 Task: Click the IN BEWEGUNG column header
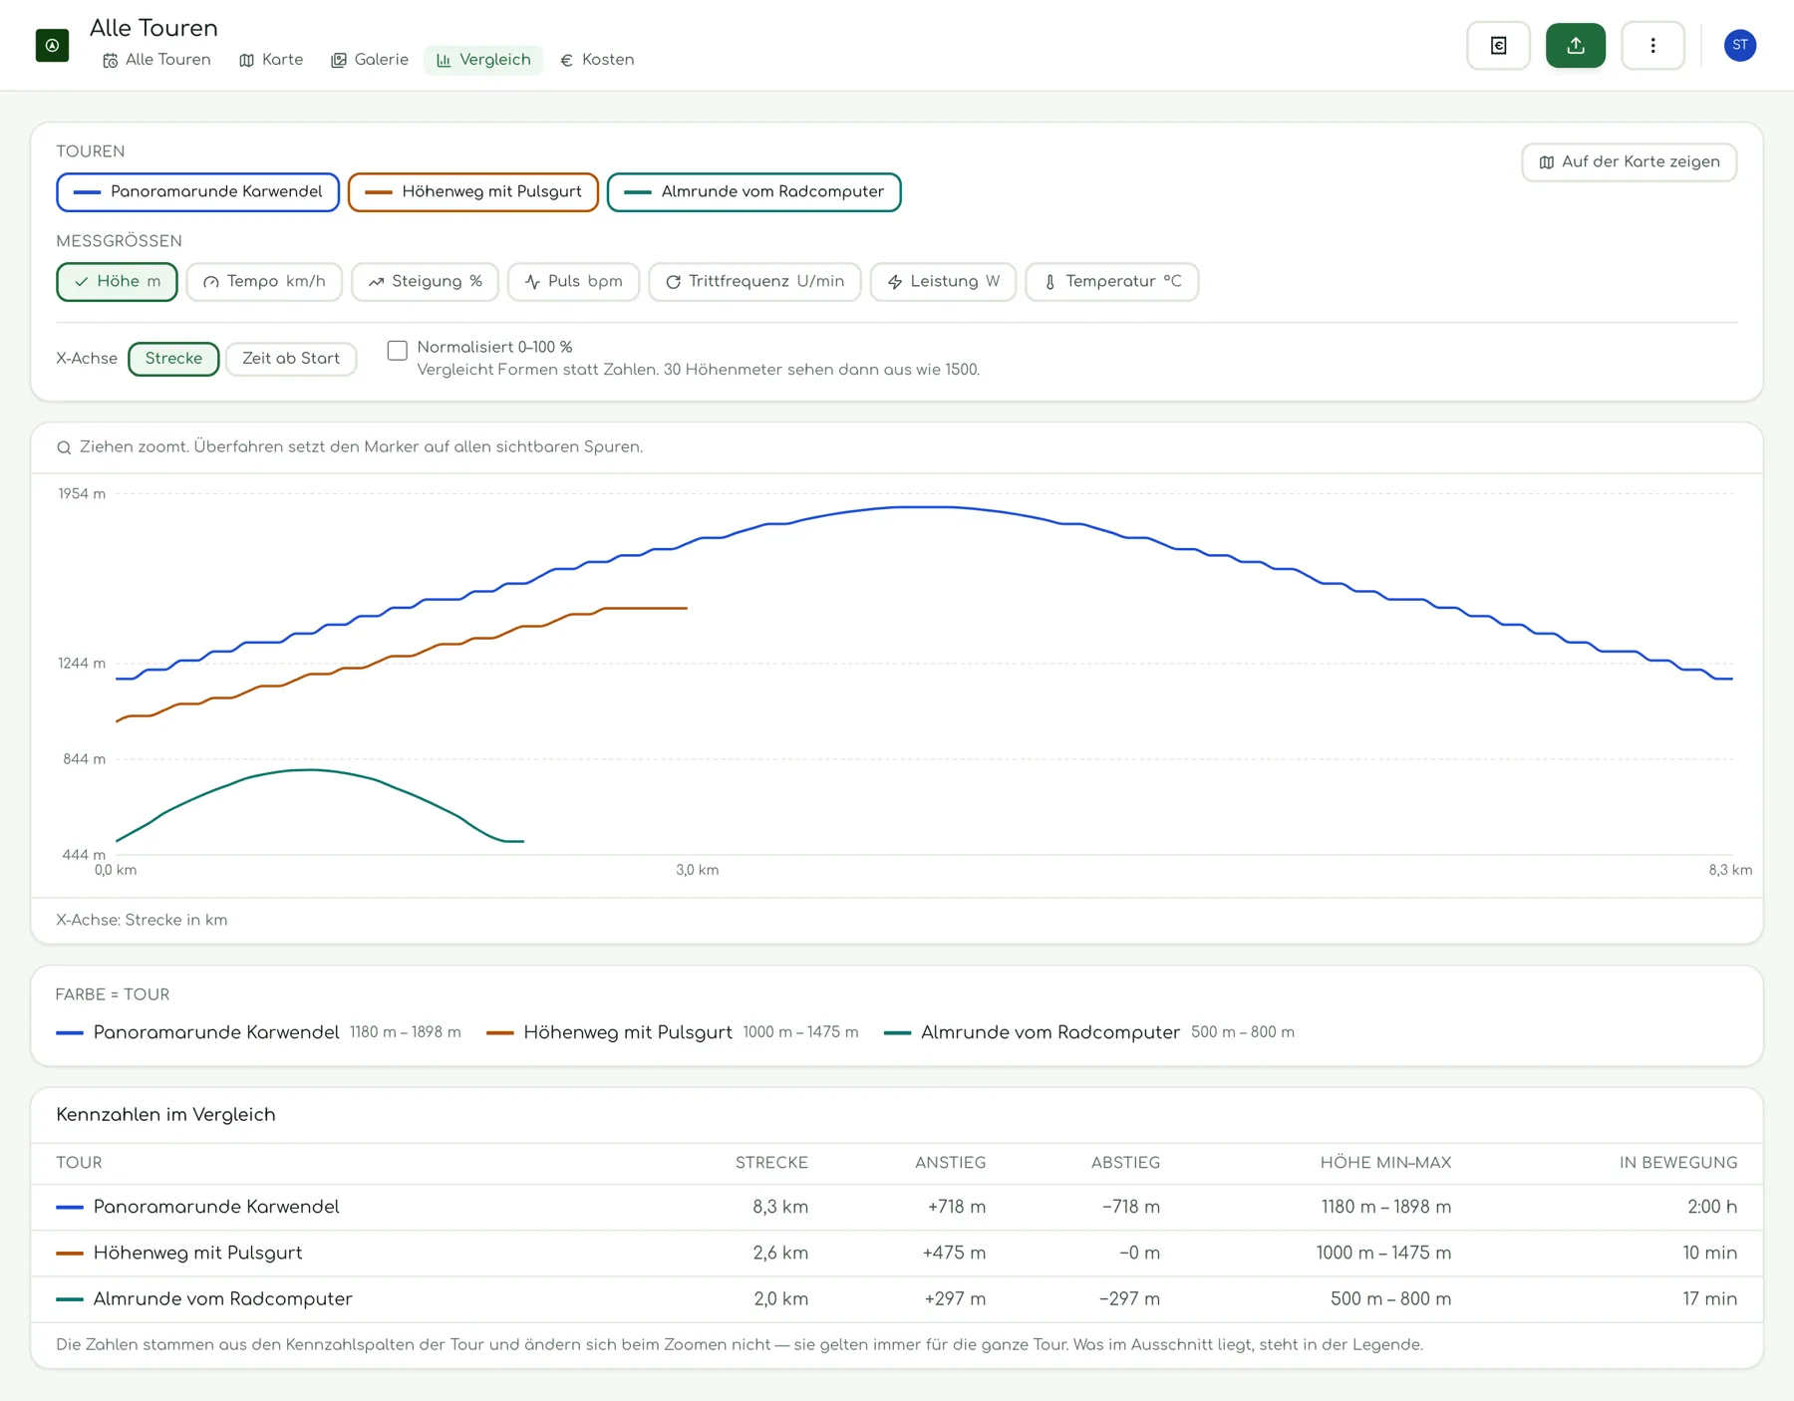pos(1678,1163)
